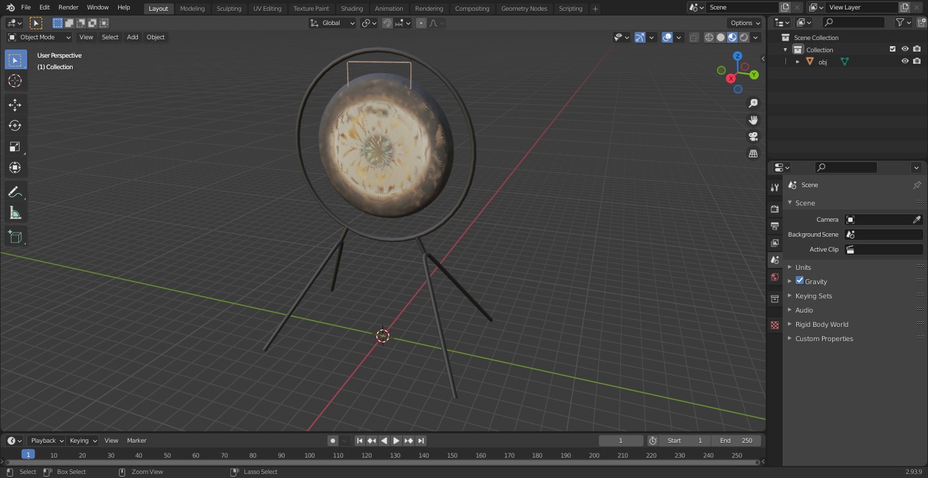Image resolution: width=928 pixels, height=478 pixels.
Task: Select the Measure tool
Action: 15,213
